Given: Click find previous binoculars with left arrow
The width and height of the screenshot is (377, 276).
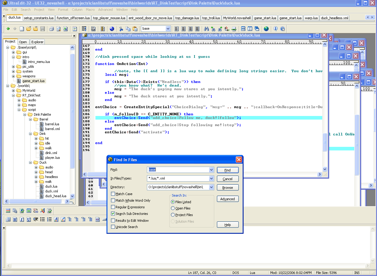Looking at the screenshot, I should (x=213, y=29).
